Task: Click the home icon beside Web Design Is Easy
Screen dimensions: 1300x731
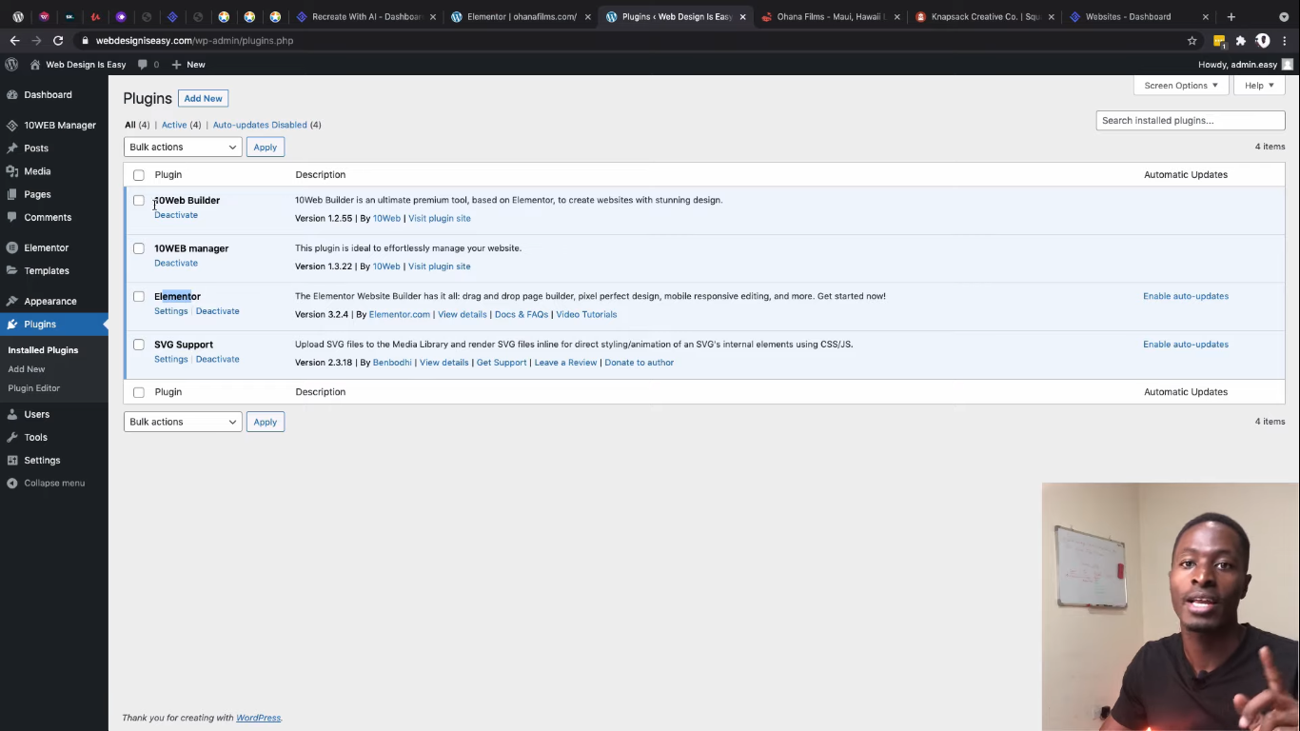Action: tap(35, 64)
